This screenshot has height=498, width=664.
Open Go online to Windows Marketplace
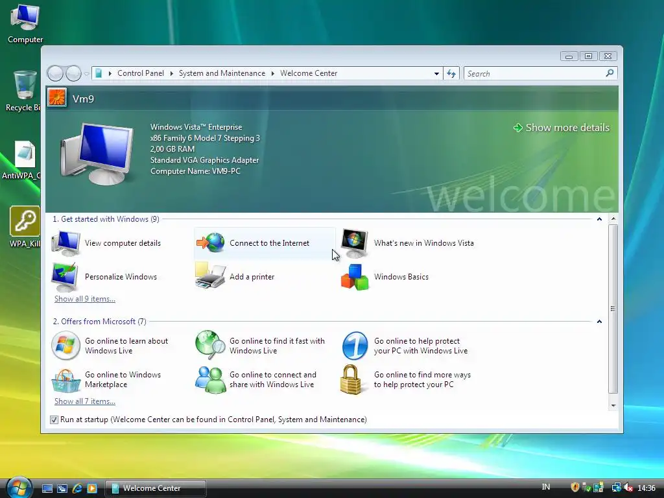pyautogui.click(x=123, y=379)
